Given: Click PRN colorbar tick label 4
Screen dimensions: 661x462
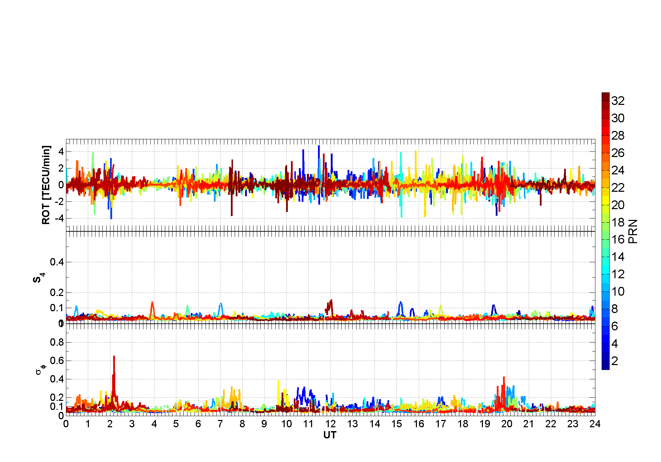Looking at the screenshot, I should [x=615, y=344].
